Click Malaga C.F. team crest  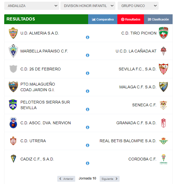click(x=164, y=87)
